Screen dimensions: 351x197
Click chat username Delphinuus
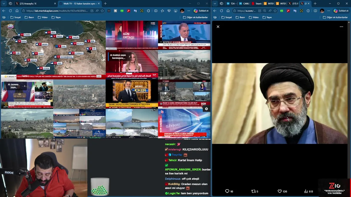[x=173, y=179]
